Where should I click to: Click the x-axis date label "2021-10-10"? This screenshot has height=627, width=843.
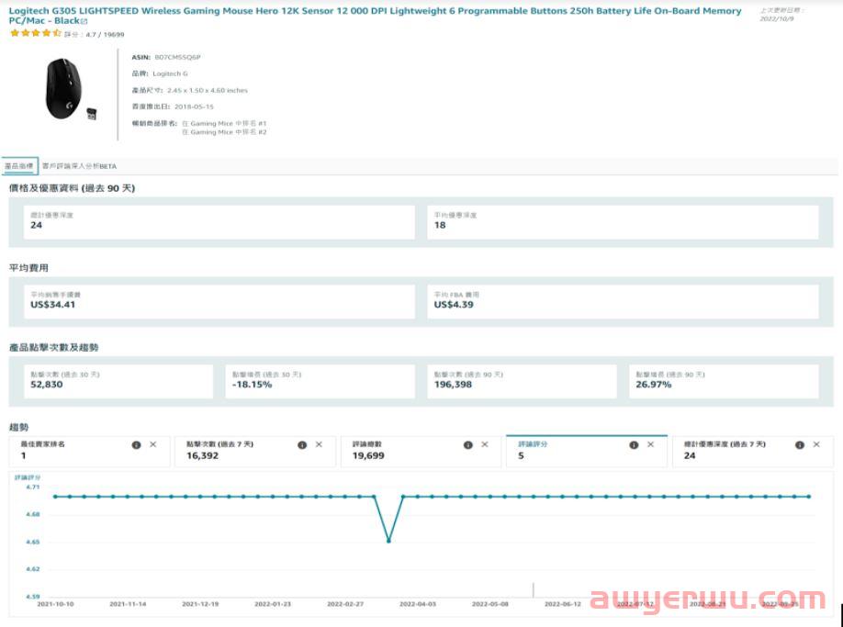coord(55,604)
